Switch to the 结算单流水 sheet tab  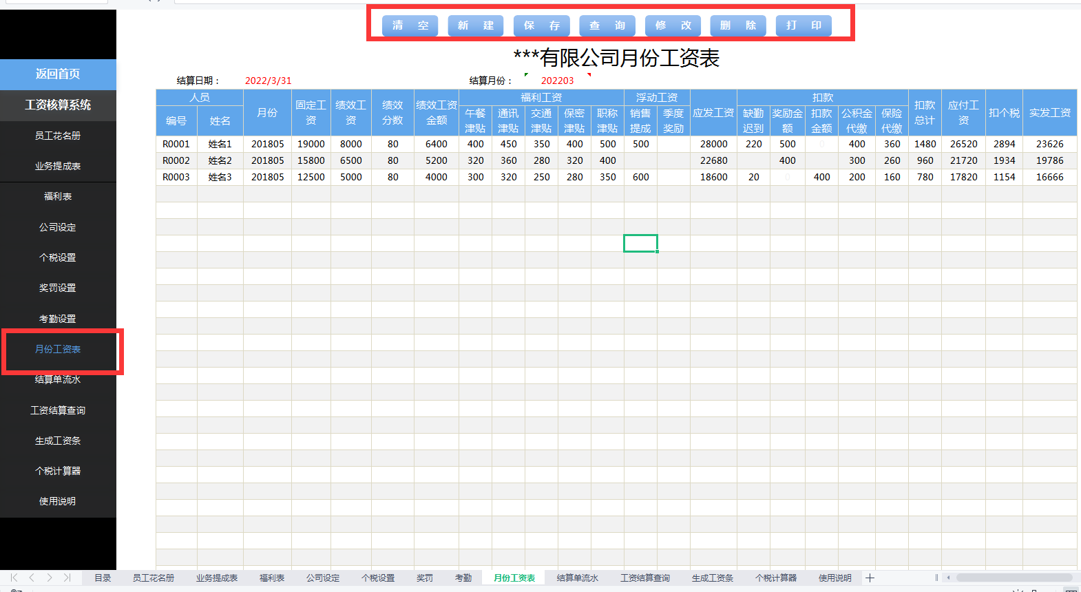[x=577, y=578]
